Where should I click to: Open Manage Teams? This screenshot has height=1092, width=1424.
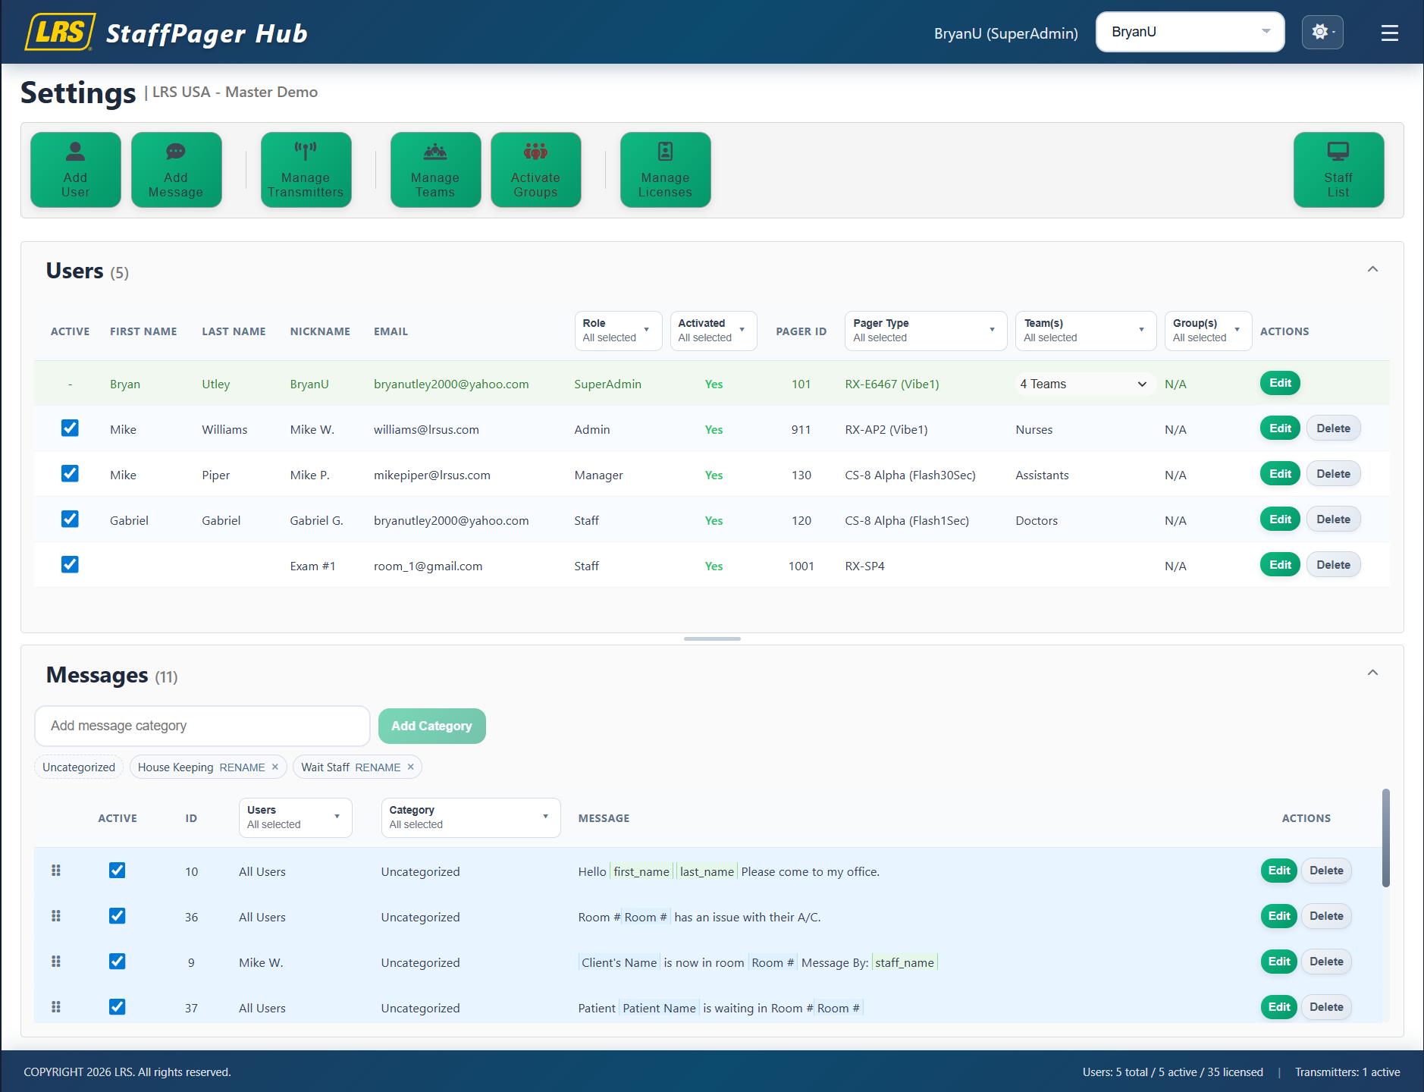[x=435, y=169]
